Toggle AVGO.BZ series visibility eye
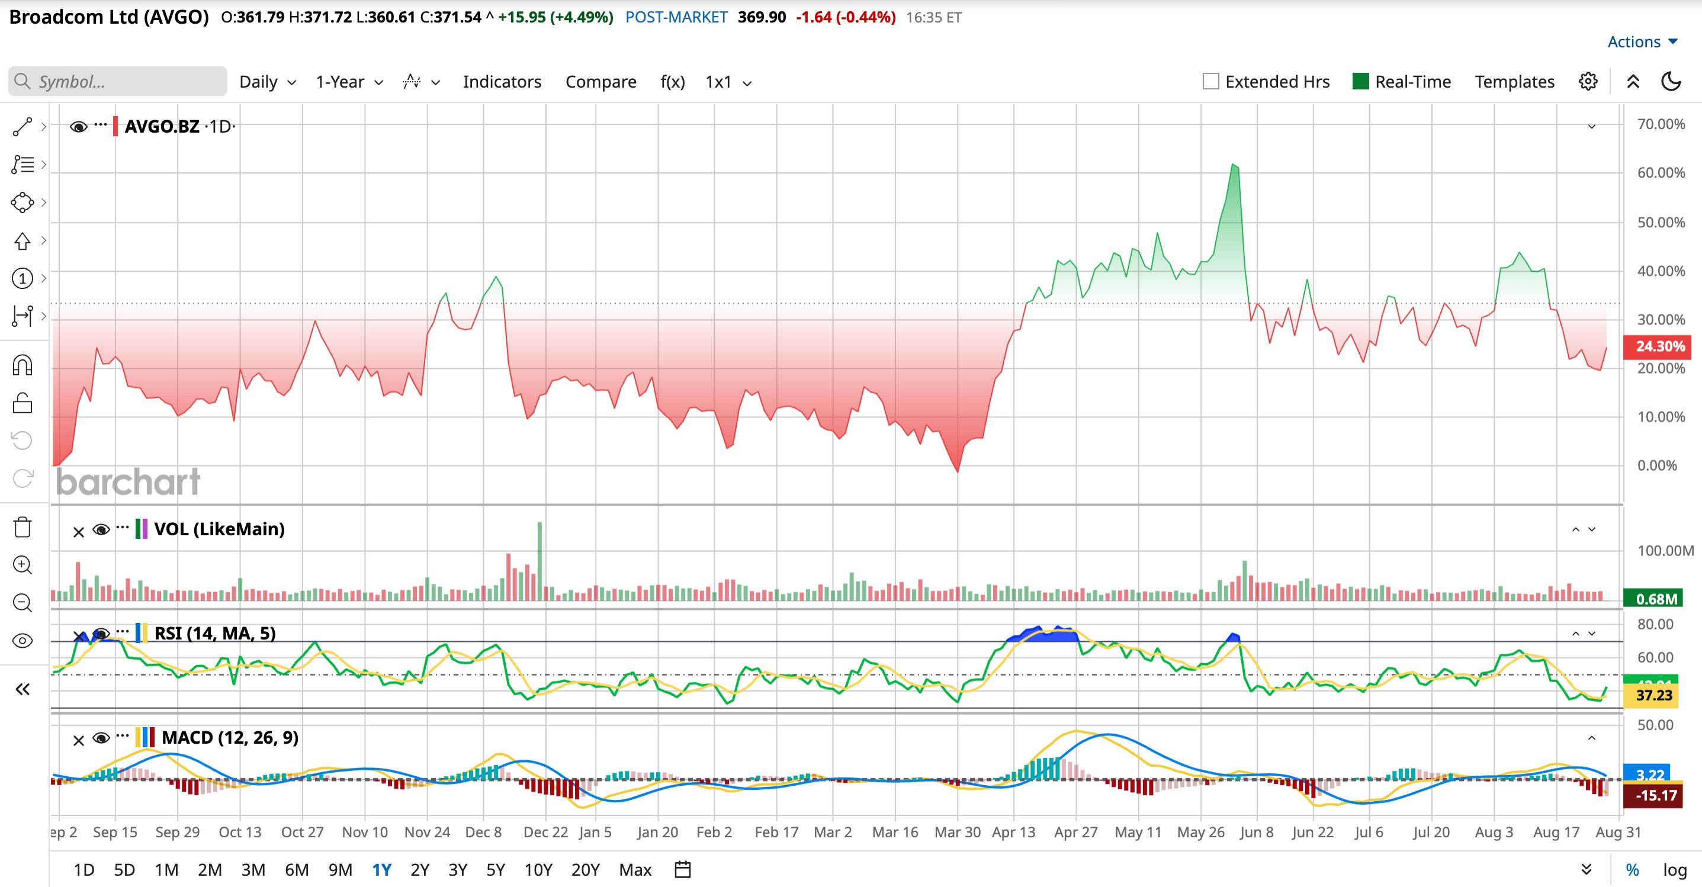The width and height of the screenshot is (1702, 887). (78, 127)
